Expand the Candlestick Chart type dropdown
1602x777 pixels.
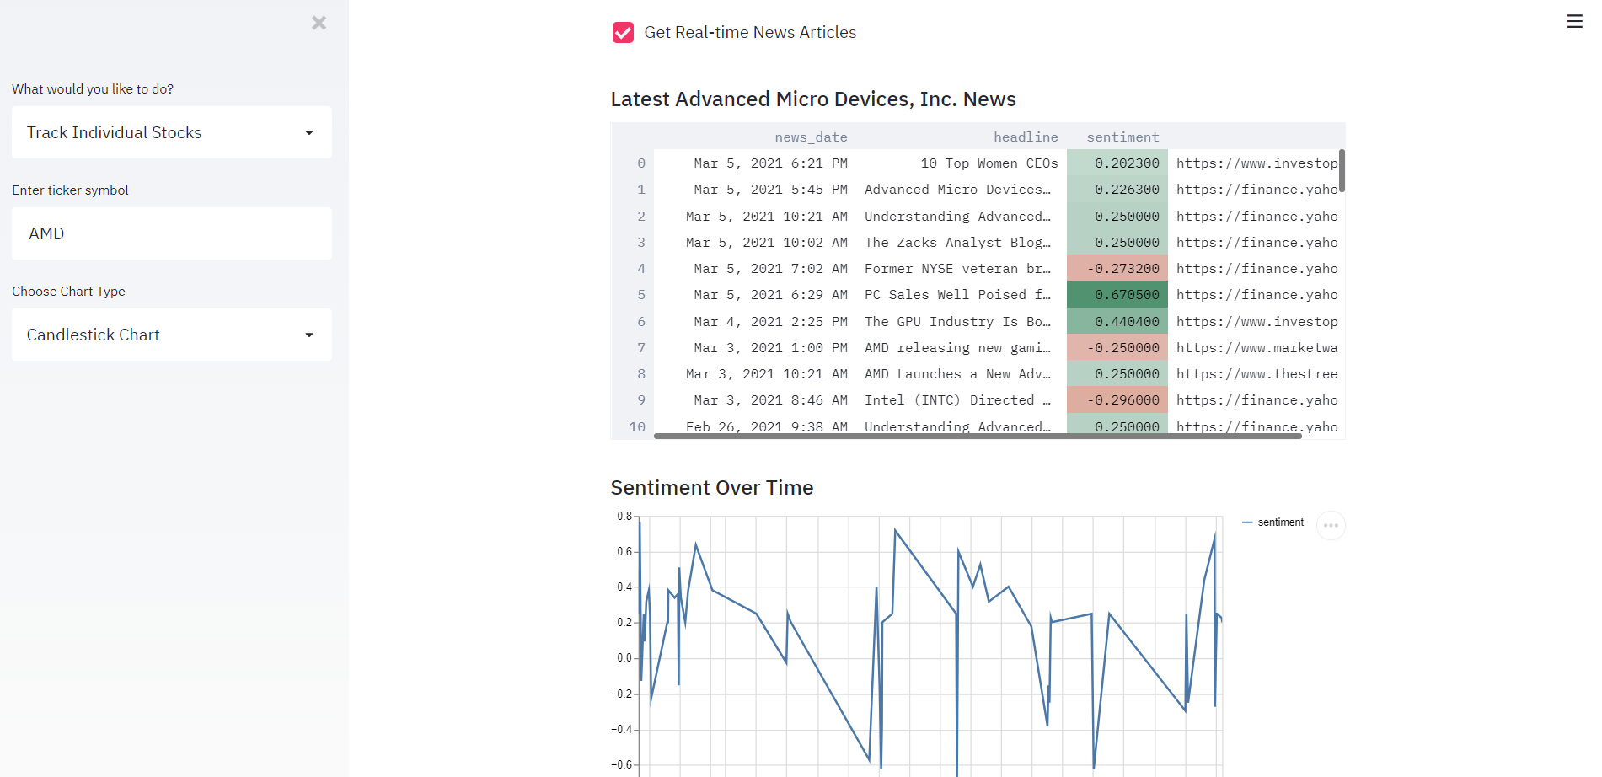(172, 335)
